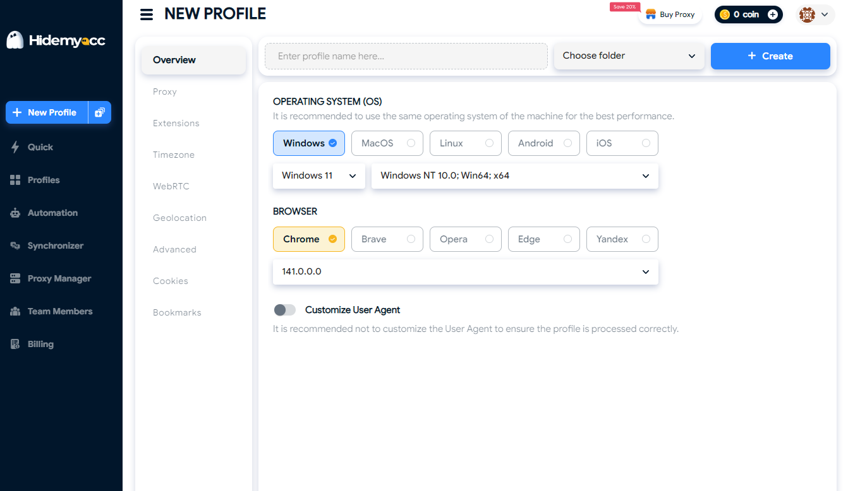Switch to the Proxy tab

(x=165, y=92)
